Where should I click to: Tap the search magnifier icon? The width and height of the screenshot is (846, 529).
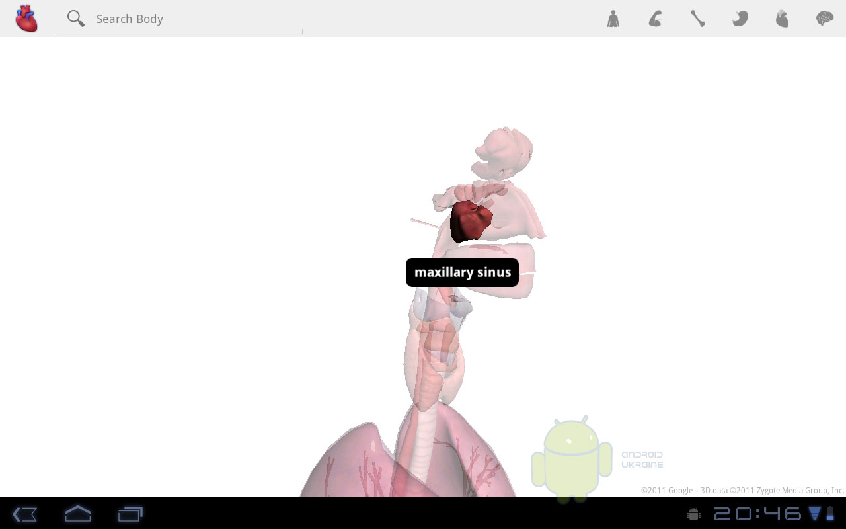click(76, 19)
